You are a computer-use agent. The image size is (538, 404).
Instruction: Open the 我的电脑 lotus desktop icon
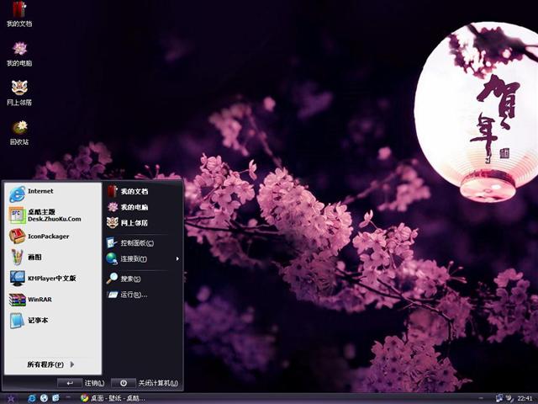[x=19, y=54]
